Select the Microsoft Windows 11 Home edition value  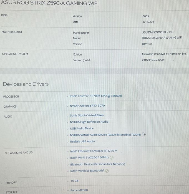click(165, 54)
